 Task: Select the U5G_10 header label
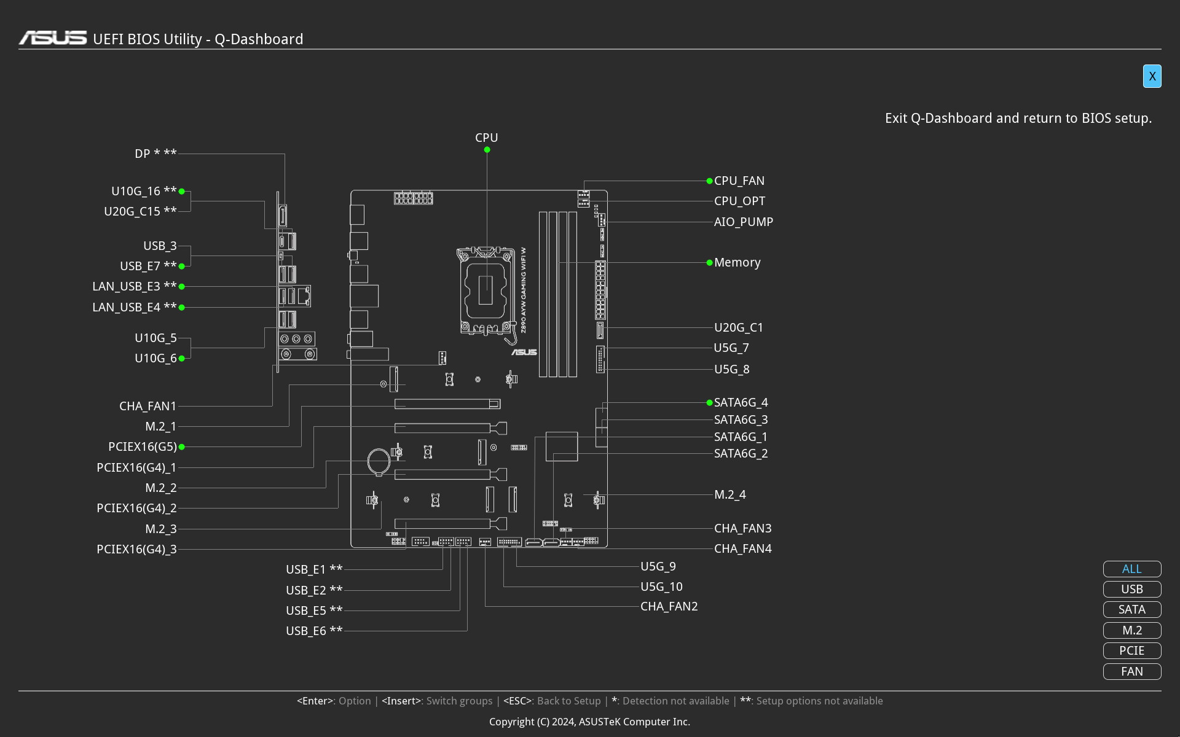(x=661, y=587)
